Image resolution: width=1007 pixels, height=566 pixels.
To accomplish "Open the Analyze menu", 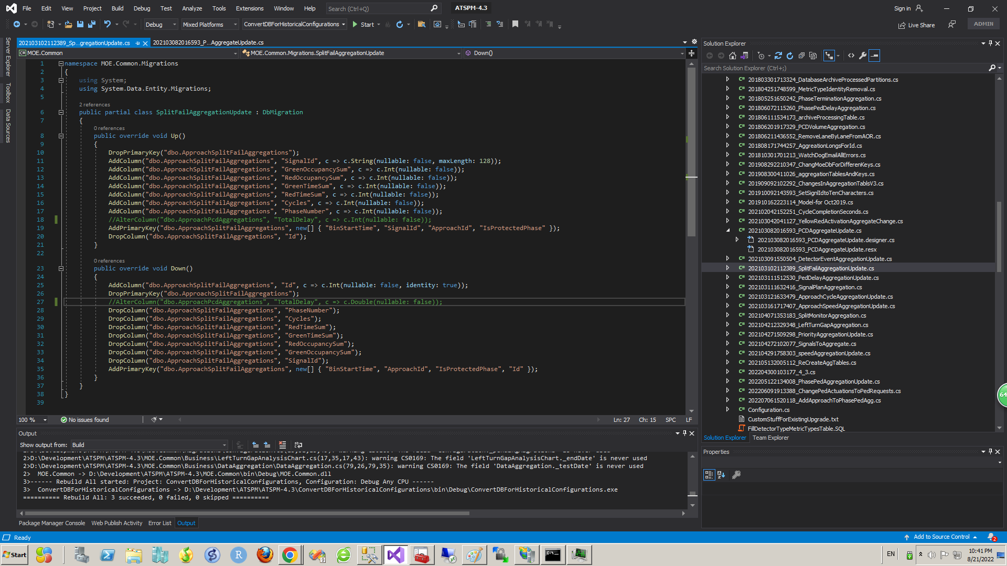I will click(191, 8).
